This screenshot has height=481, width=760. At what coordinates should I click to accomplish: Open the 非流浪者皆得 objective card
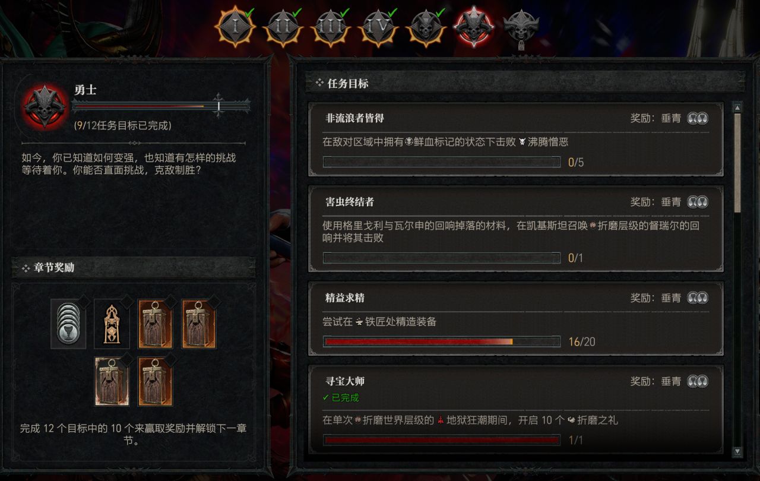(x=516, y=140)
